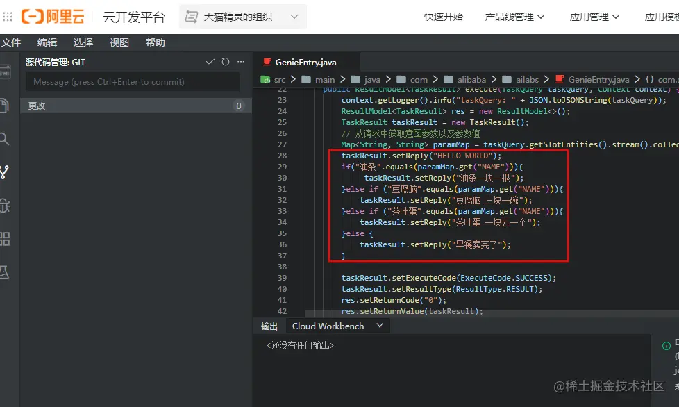Screen dimensions: 679x407
Task: Click the Alibaba Cloud logo
Action: [52, 17]
